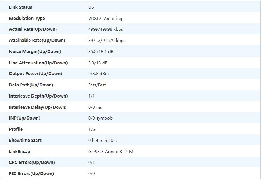Viewport: 261px width, 180px height.
Task: Click the 'Up' link status value
Action: coord(91,7)
